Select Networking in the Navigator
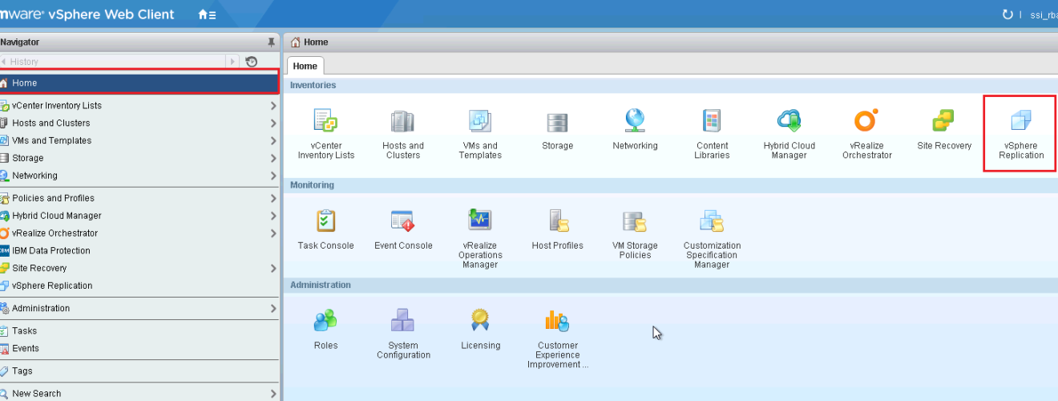 click(x=139, y=176)
